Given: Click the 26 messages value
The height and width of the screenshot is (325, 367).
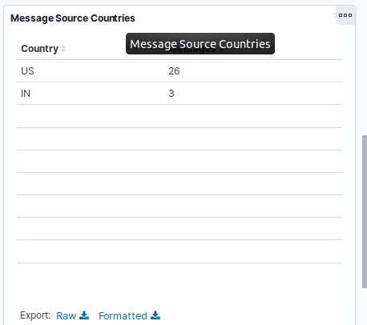Looking at the screenshot, I should tap(174, 71).
